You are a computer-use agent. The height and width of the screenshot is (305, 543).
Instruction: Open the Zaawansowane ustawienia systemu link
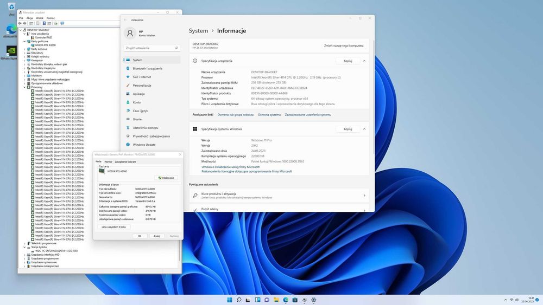(x=308, y=115)
